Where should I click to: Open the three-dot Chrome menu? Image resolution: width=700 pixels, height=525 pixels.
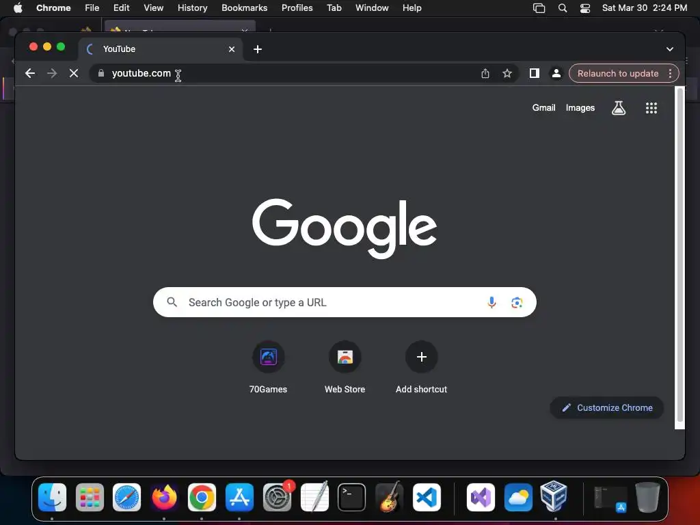click(670, 73)
